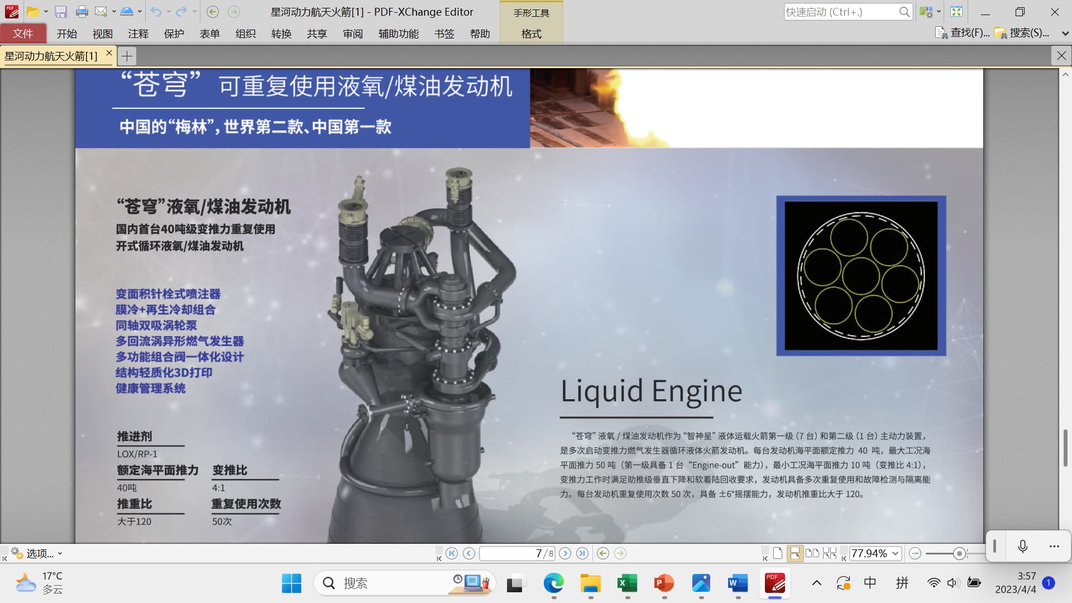This screenshot has width=1072, height=603.
Task: Jump to the last page button
Action: (582, 553)
